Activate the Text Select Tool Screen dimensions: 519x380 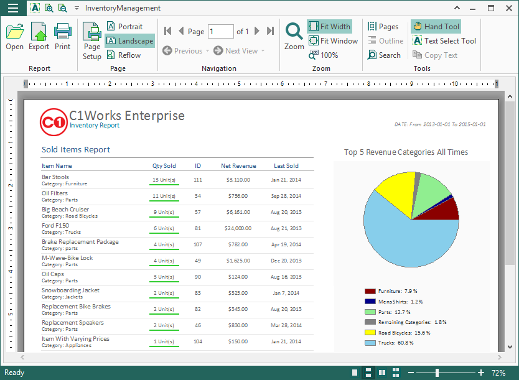point(444,40)
